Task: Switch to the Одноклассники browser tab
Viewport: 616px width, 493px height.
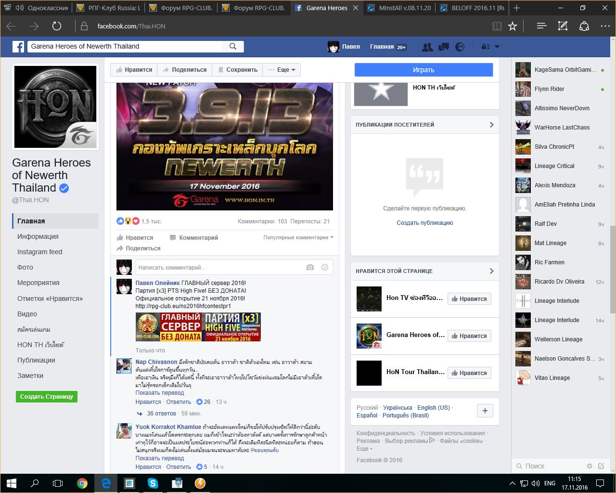Action: click(36, 8)
